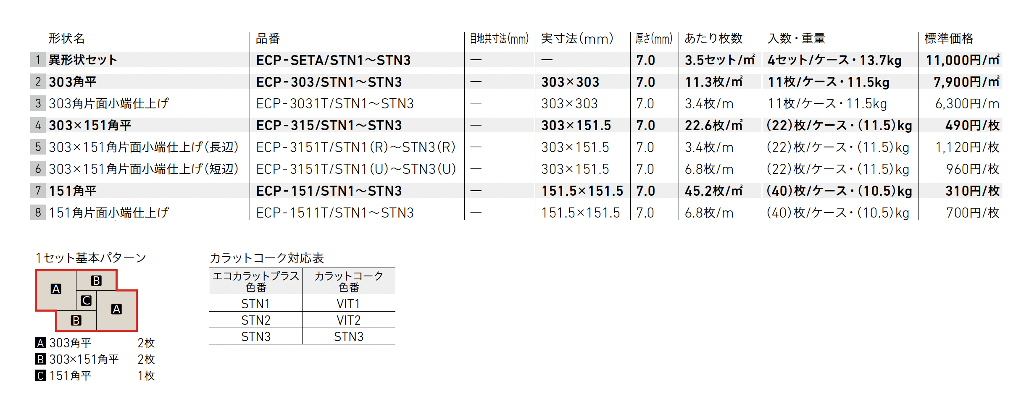Select the row number 8 badge beside 151角片面小端仕上げ
Image resolution: width=1029 pixels, height=420 pixels.
[38, 213]
